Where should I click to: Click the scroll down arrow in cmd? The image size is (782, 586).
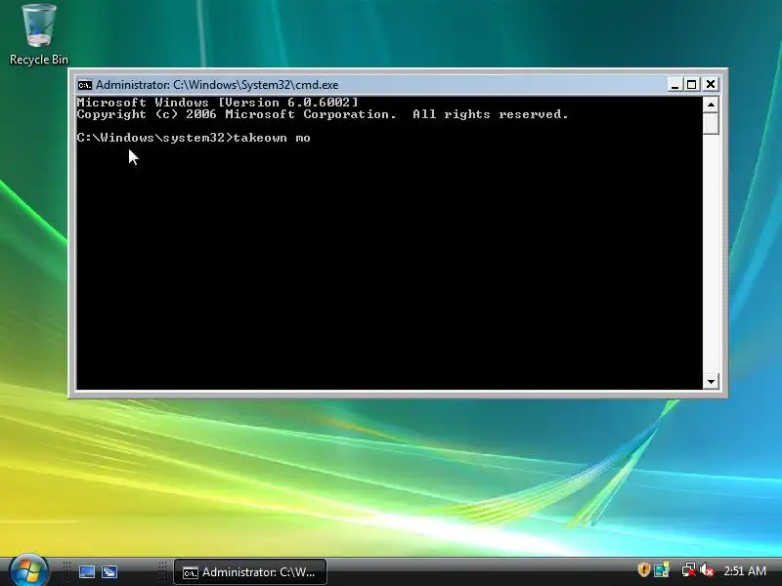click(x=711, y=382)
